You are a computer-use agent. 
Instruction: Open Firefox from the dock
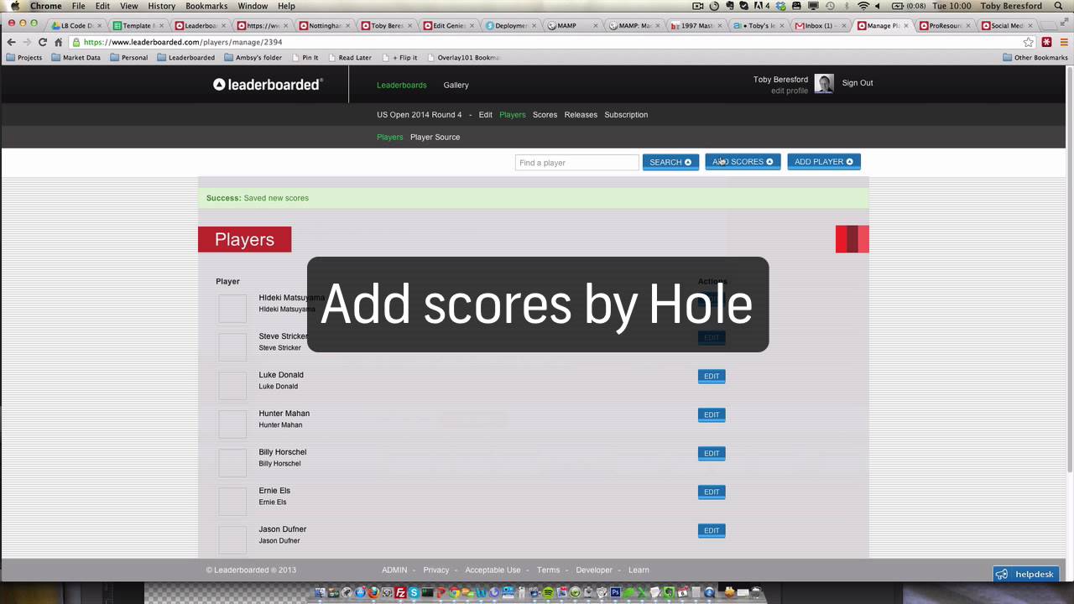tap(373, 592)
